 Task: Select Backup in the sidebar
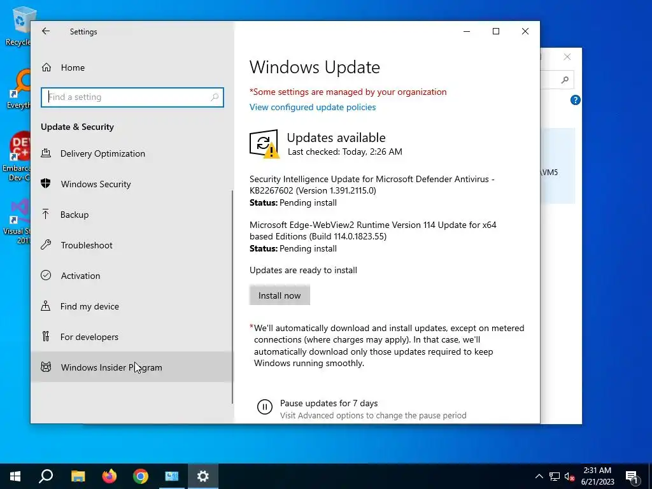pos(131,215)
